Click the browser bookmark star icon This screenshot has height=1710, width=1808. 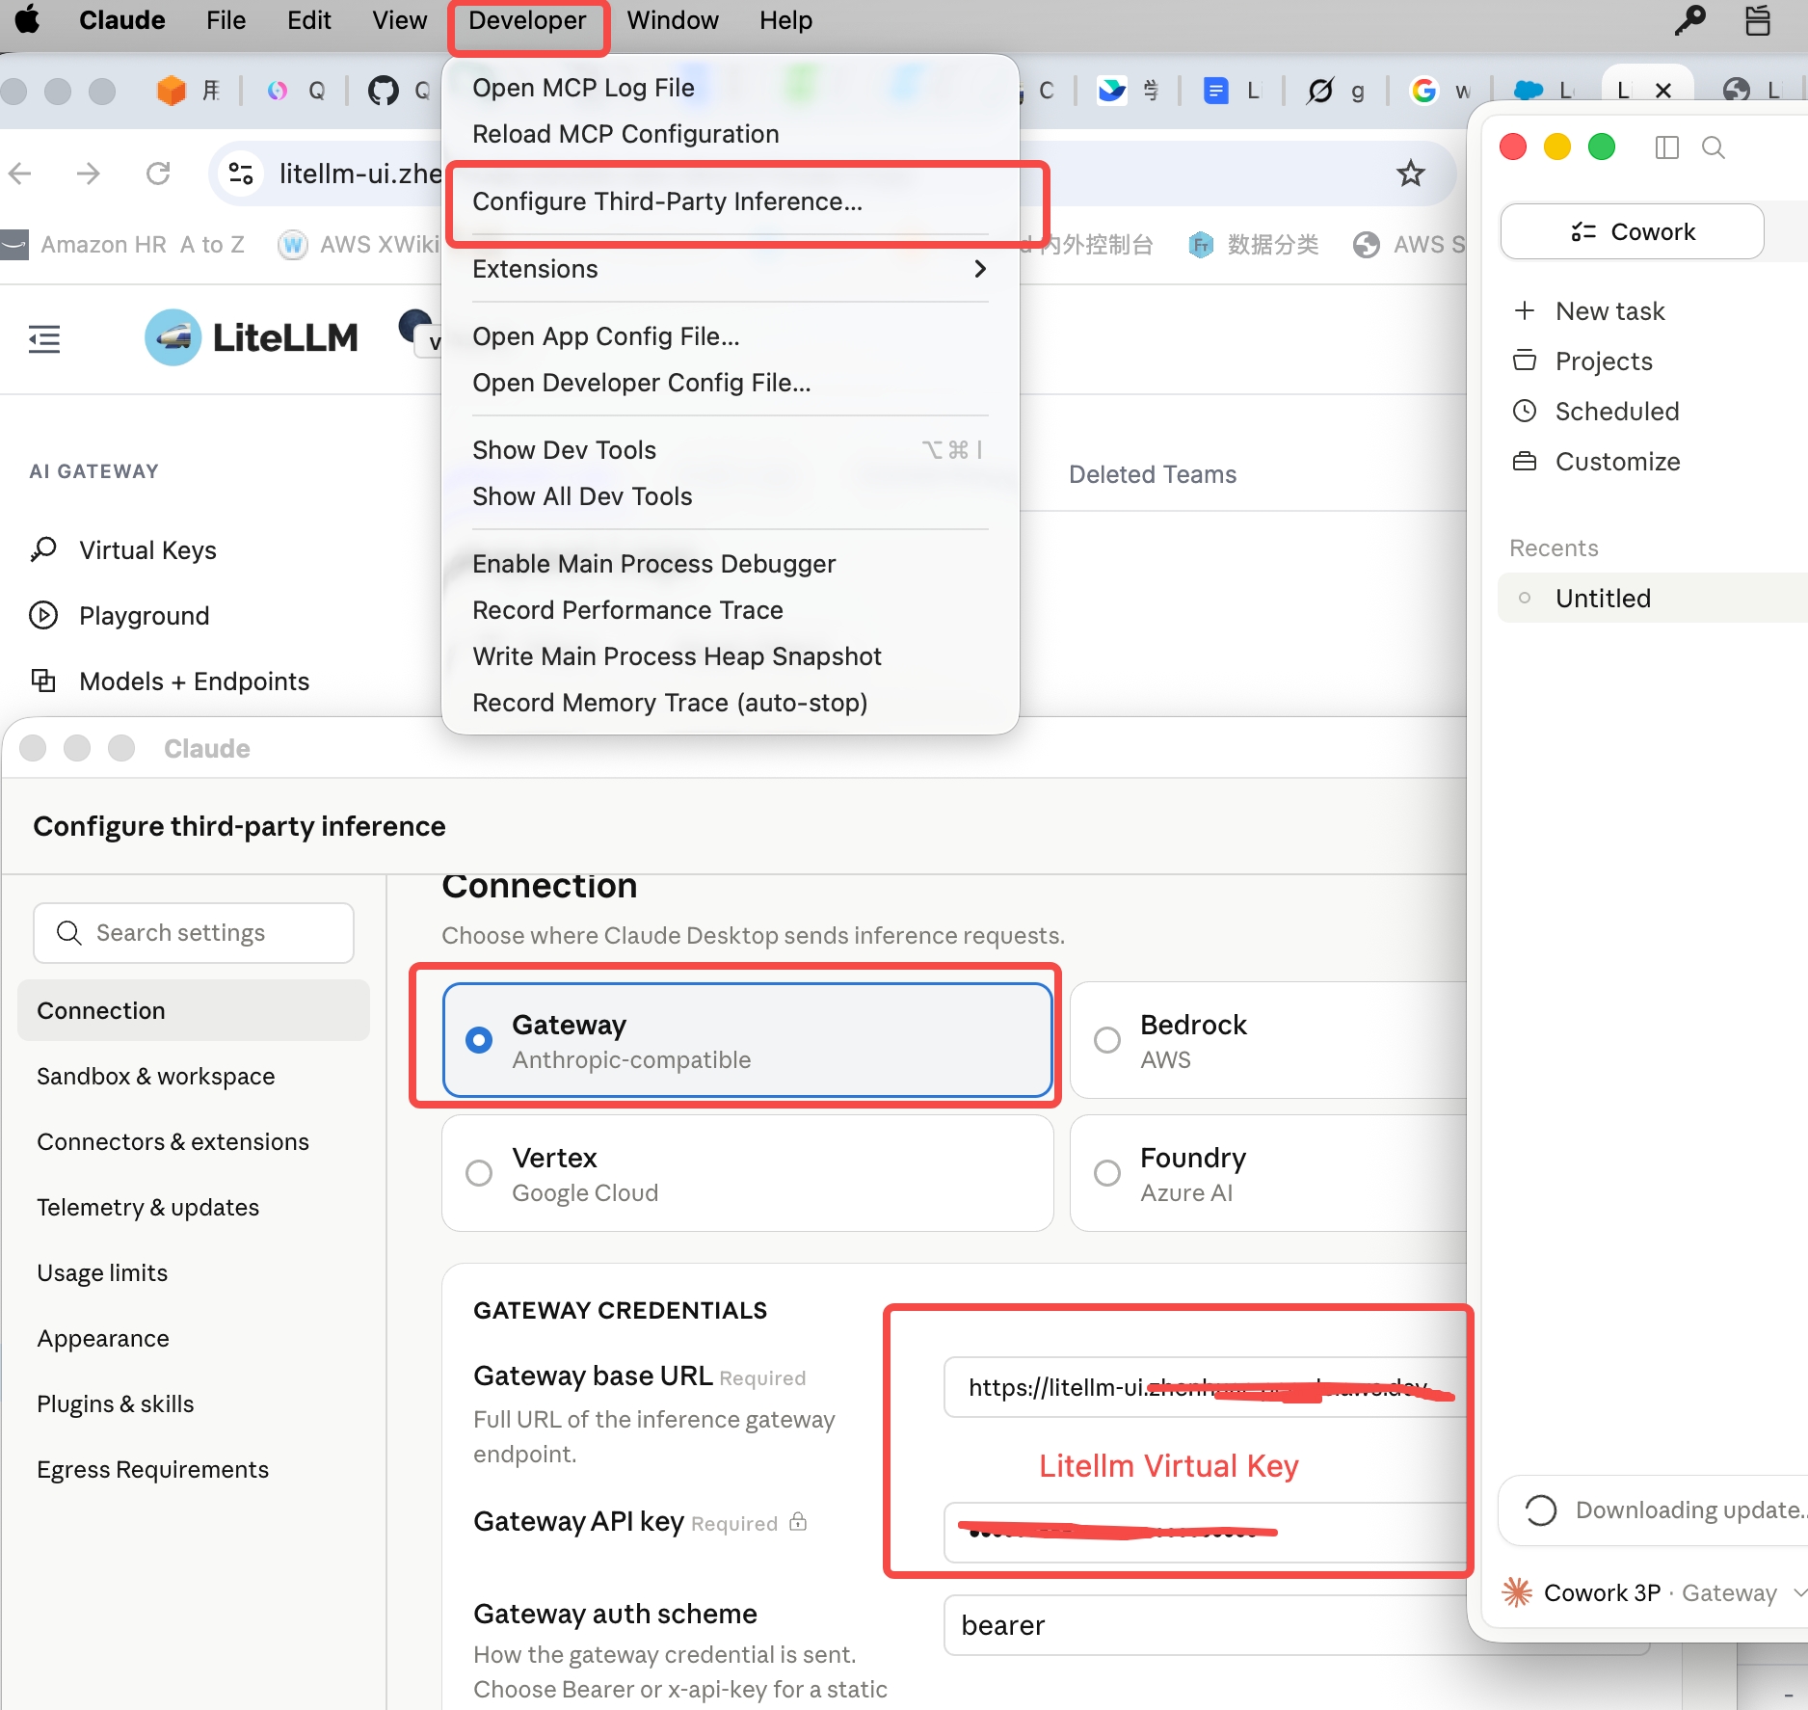[x=1410, y=174]
